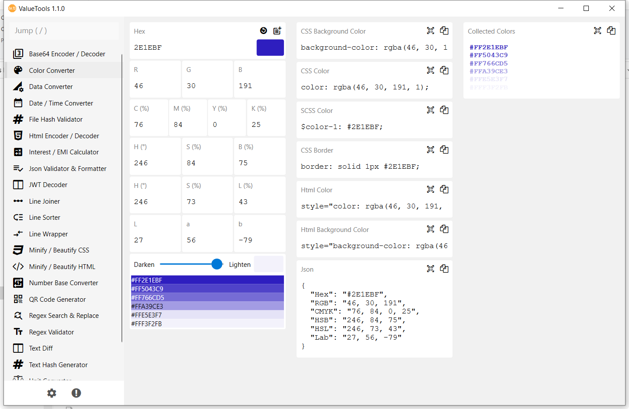Copy CSS Background Color value

[x=444, y=31]
